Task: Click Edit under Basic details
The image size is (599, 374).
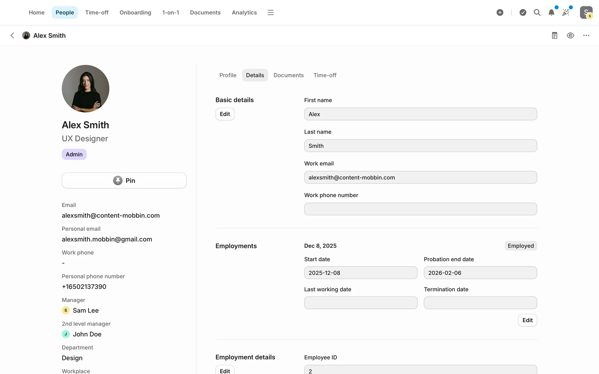Action: 225,114
